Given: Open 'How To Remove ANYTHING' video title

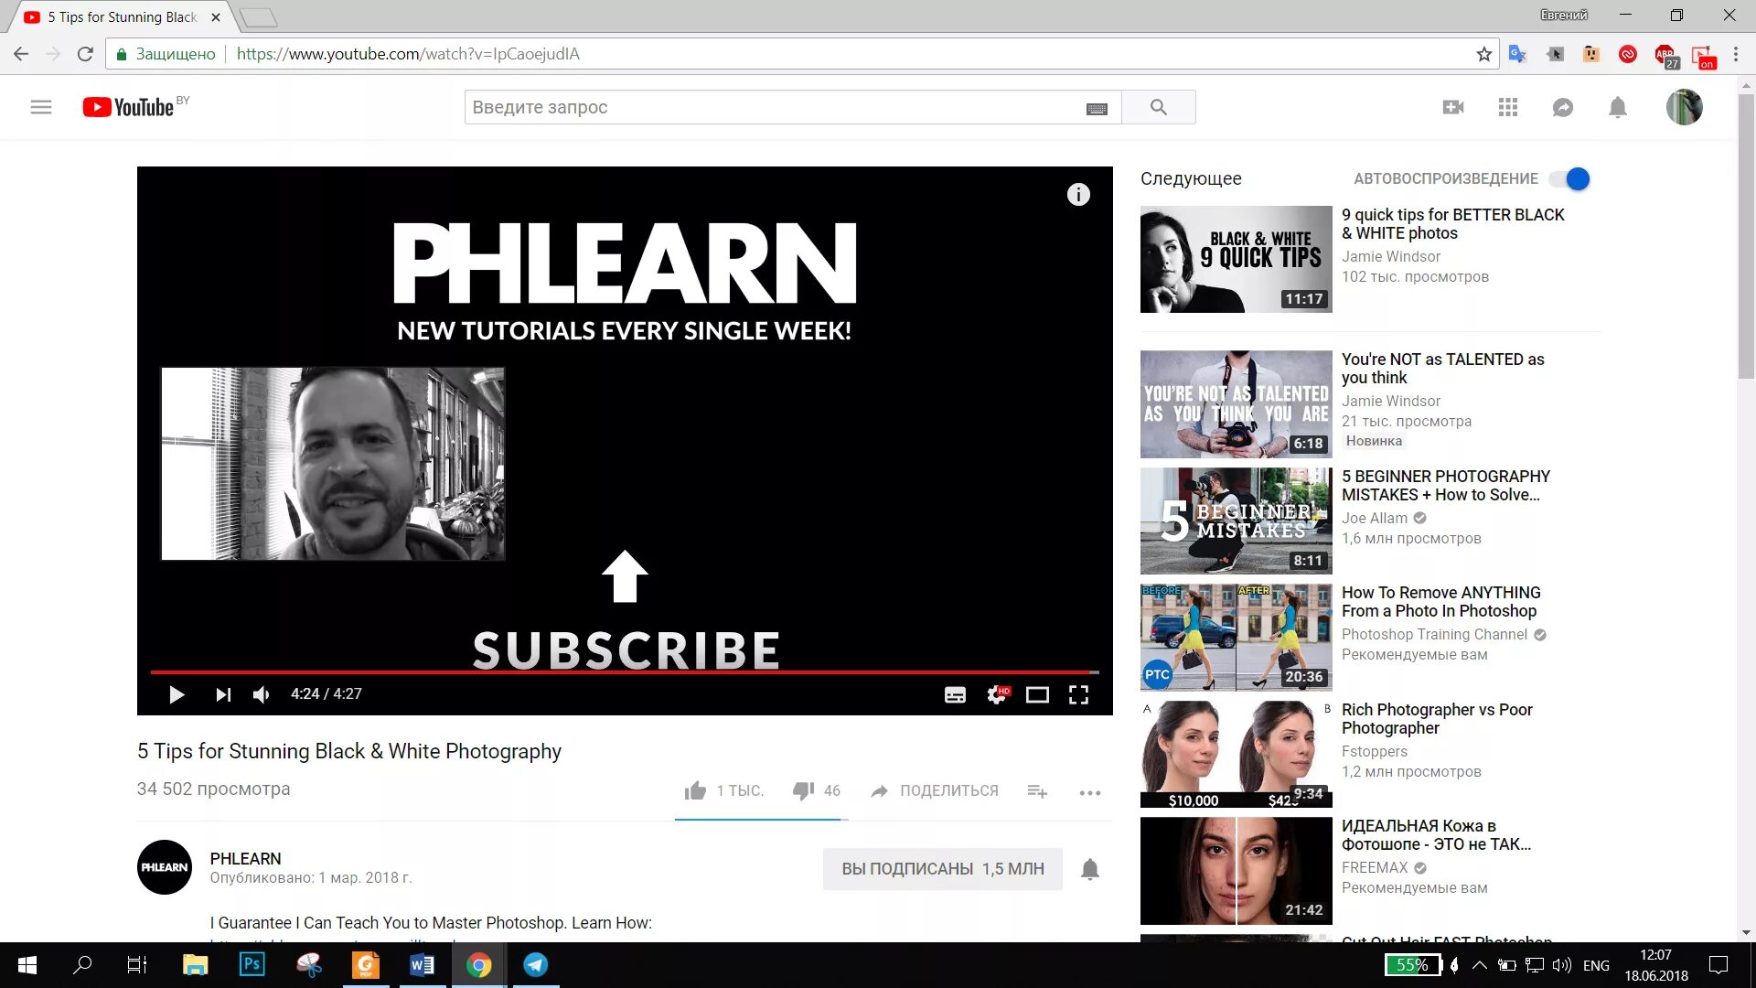Looking at the screenshot, I should (1440, 602).
